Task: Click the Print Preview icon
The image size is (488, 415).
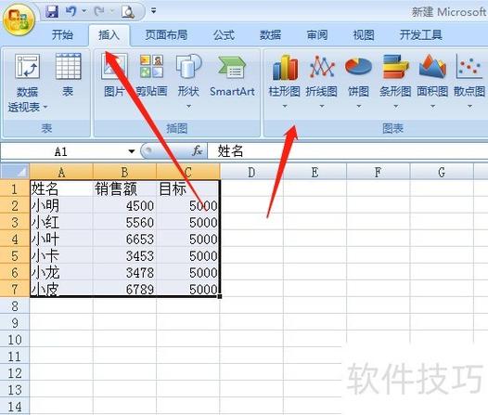Action: click(x=128, y=11)
